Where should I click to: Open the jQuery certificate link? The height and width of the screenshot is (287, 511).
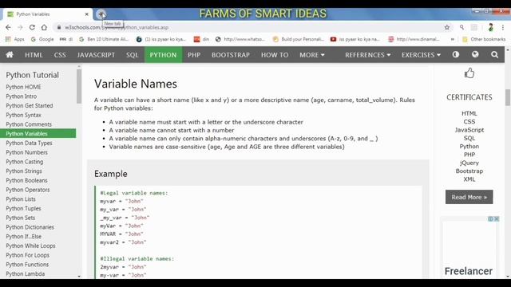coord(469,163)
